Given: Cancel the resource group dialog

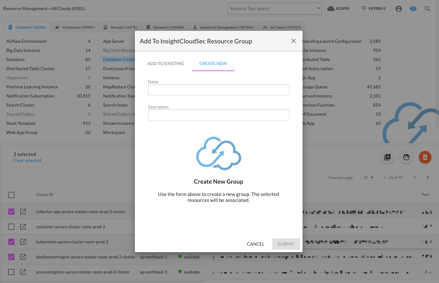Looking at the screenshot, I should [x=256, y=244].
